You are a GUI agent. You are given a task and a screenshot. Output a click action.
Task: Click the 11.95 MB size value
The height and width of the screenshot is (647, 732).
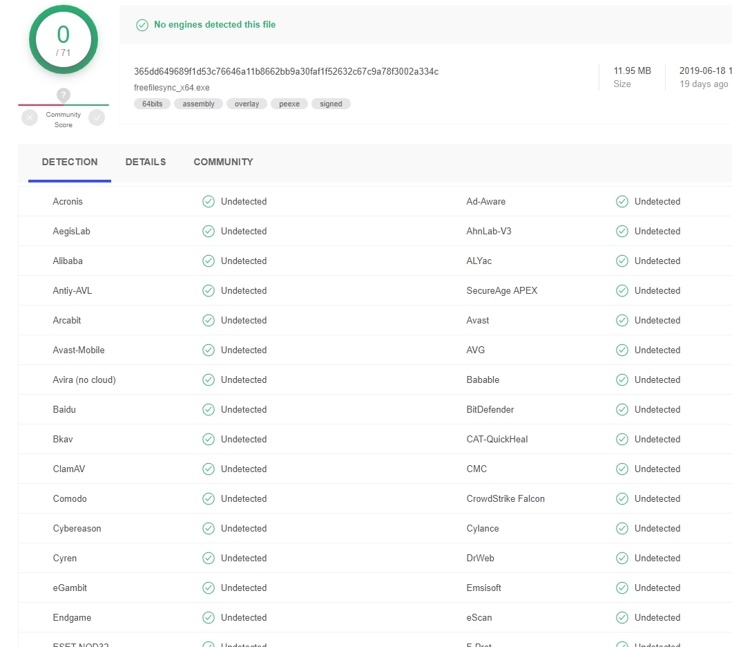(x=632, y=71)
